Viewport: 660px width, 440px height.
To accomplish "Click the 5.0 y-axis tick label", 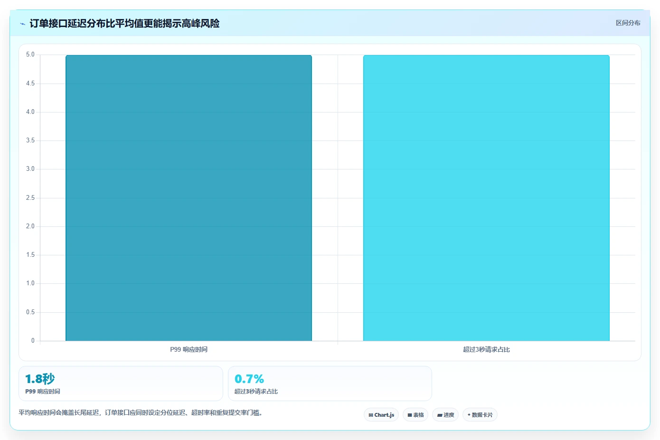I will (x=30, y=55).
